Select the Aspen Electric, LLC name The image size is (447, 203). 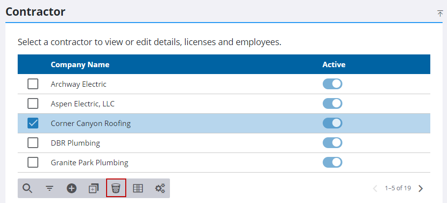coord(83,104)
